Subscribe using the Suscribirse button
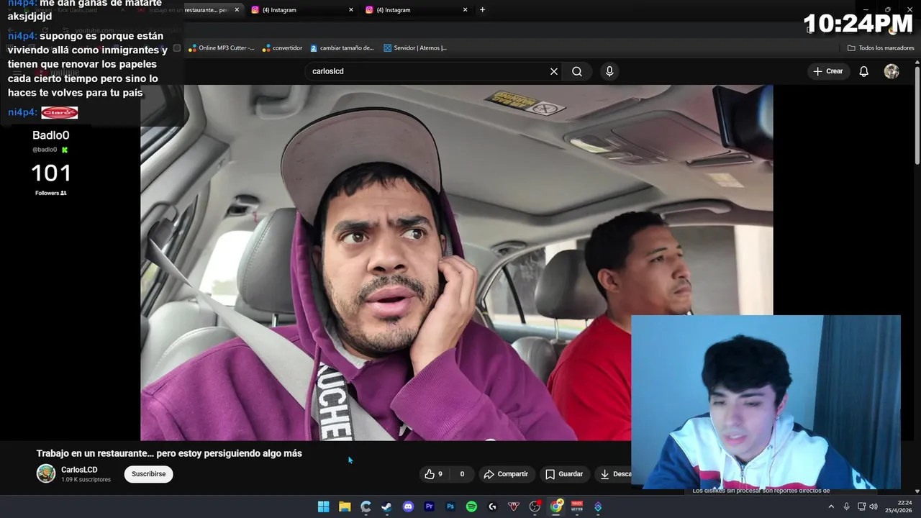 click(x=148, y=474)
